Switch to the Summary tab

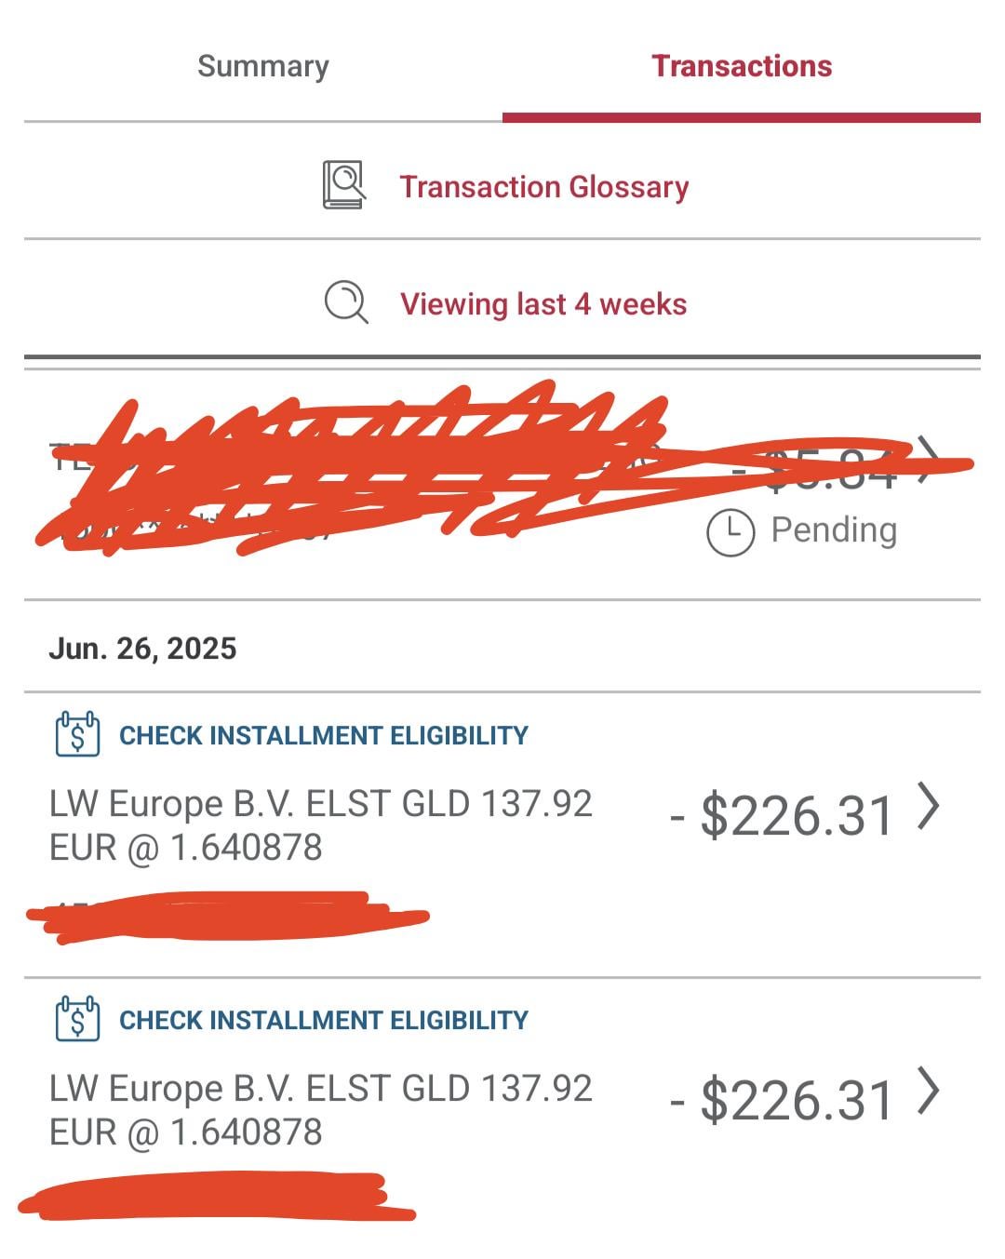coord(263,66)
